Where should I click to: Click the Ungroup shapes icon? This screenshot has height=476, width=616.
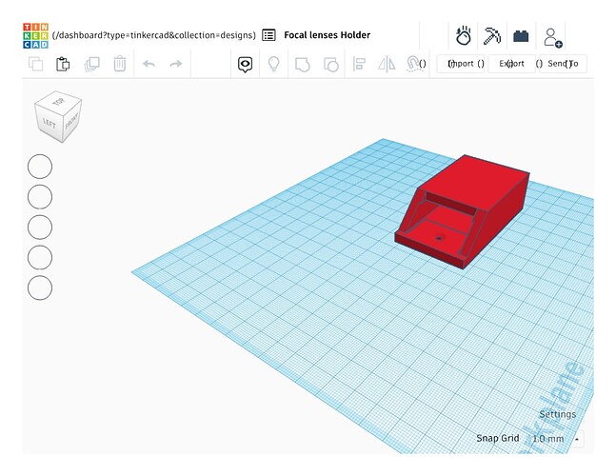point(330,65)
